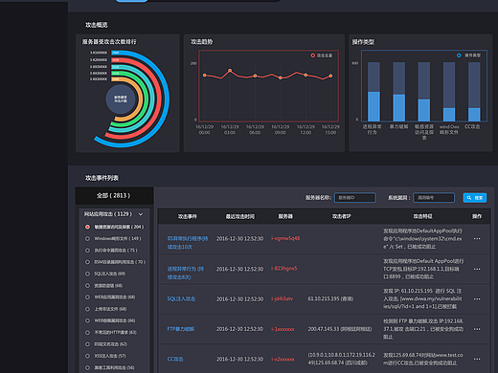This screenshot has width=498, height=373.
Task: Open actions menu for CC攻击 event row
Action: tap(477, 359)
